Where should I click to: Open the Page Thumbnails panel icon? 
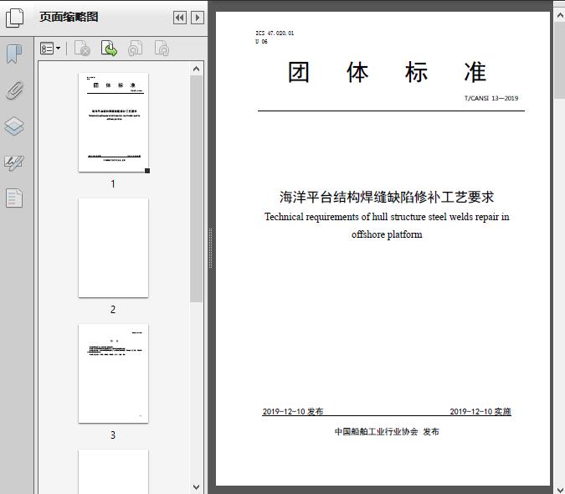(x=15, y=18)
